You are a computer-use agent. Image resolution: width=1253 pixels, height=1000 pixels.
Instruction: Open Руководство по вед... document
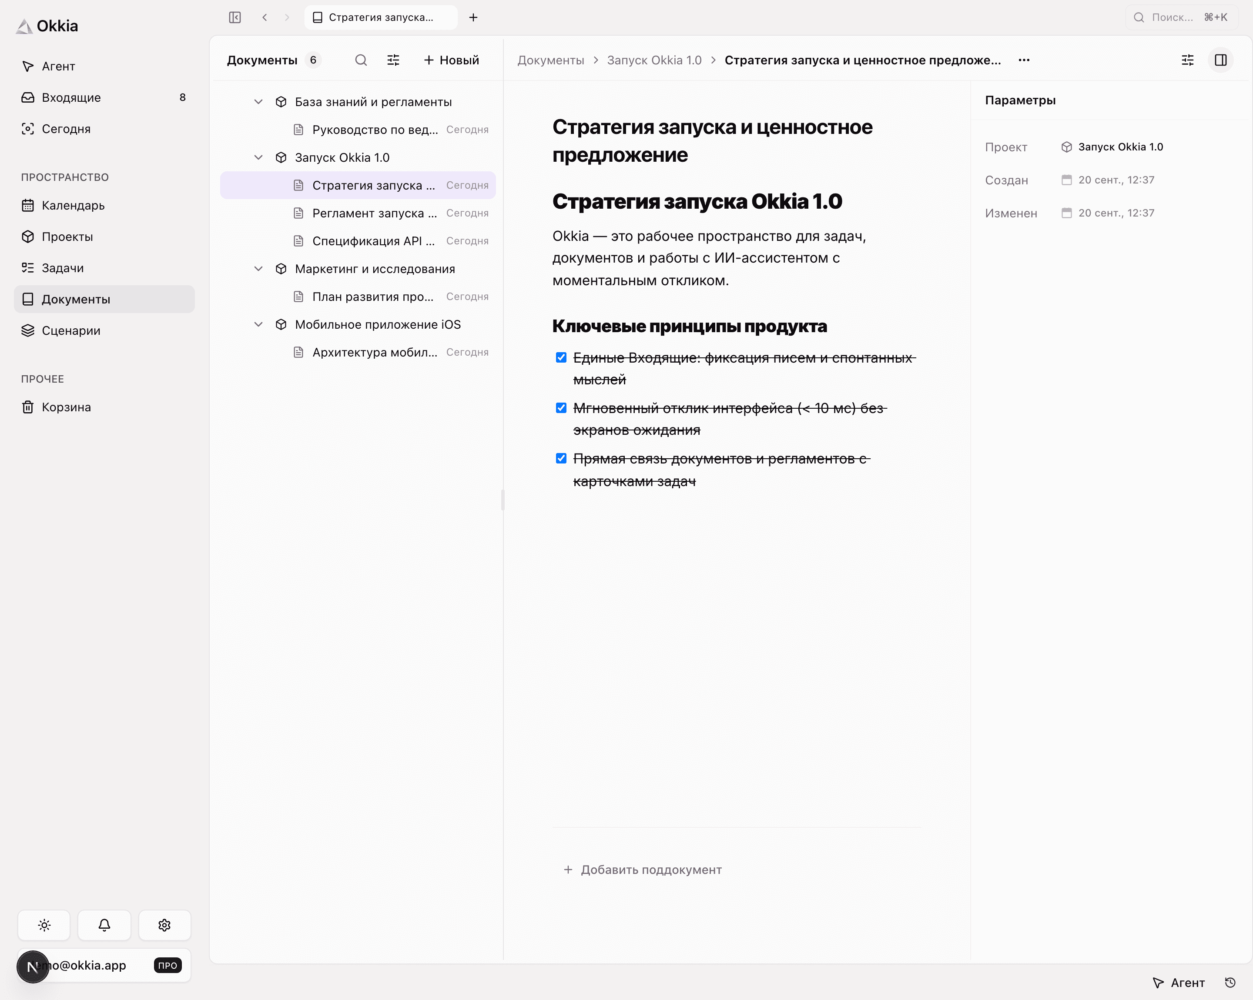coord(358,130)
